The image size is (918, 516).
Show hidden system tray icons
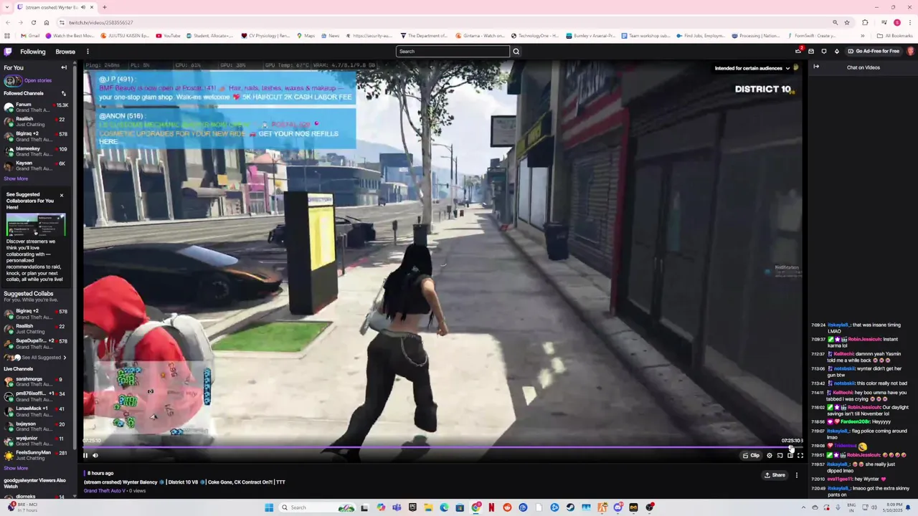[802, 507]
